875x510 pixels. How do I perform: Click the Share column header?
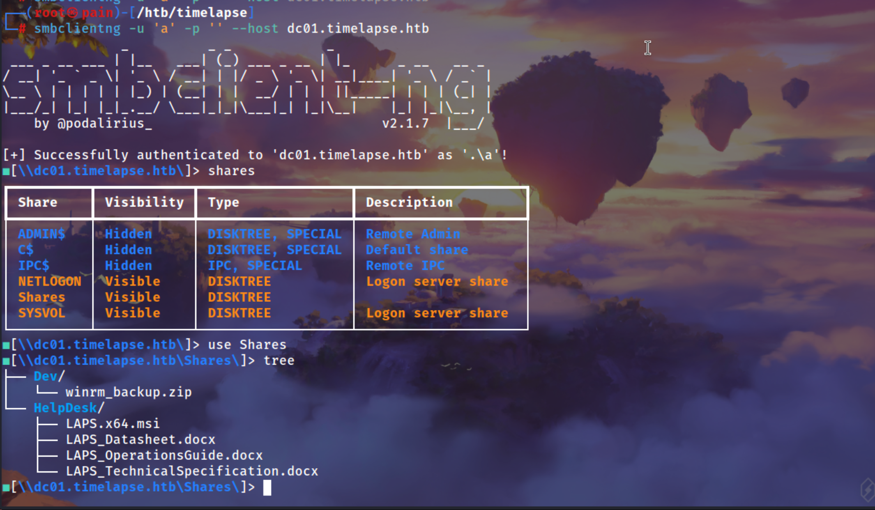pos(38,202)
